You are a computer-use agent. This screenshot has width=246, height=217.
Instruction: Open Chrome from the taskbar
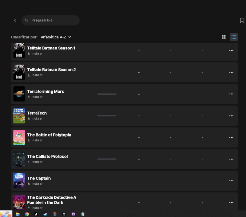(27, 214)
